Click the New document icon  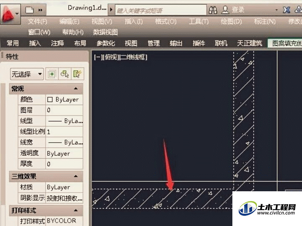click(29, 10)
